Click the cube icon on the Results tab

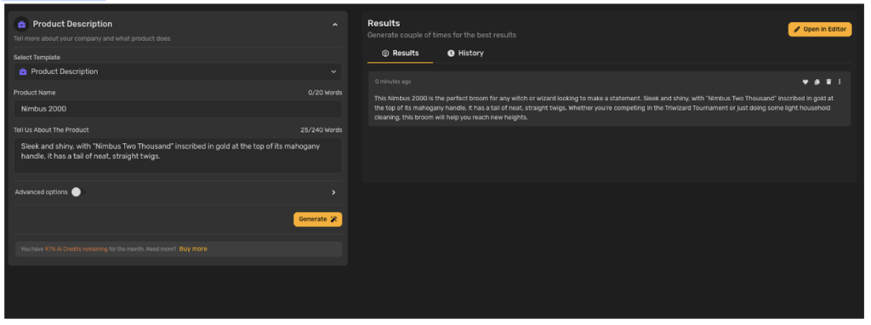385,54
